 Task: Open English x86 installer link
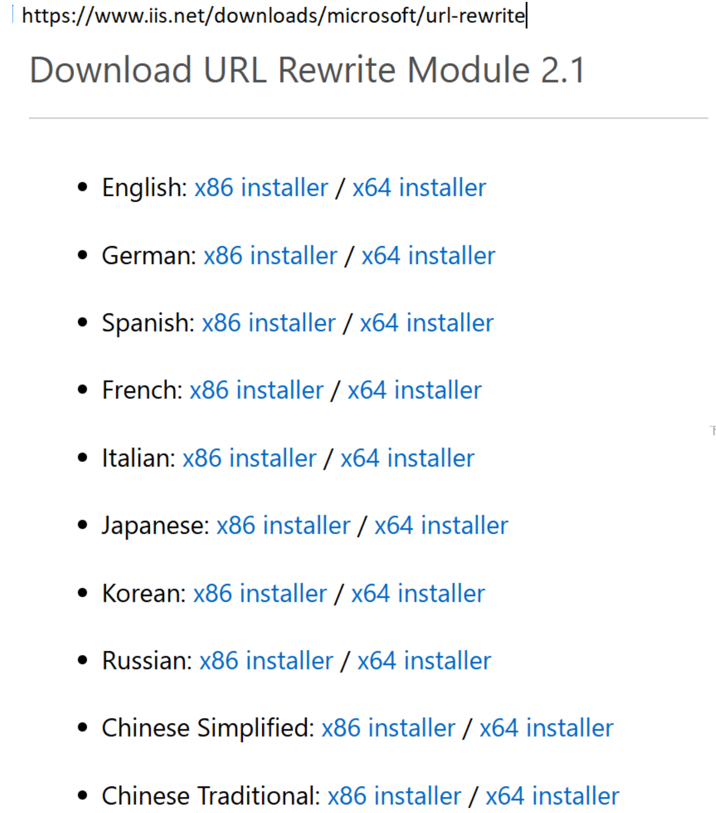pos(261,188)
